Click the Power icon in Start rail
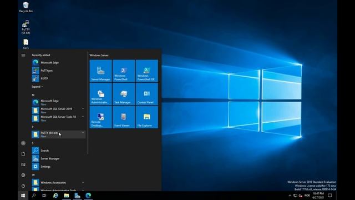The height and width of the screenshot is (200, 355). click(x=23, y=186)
